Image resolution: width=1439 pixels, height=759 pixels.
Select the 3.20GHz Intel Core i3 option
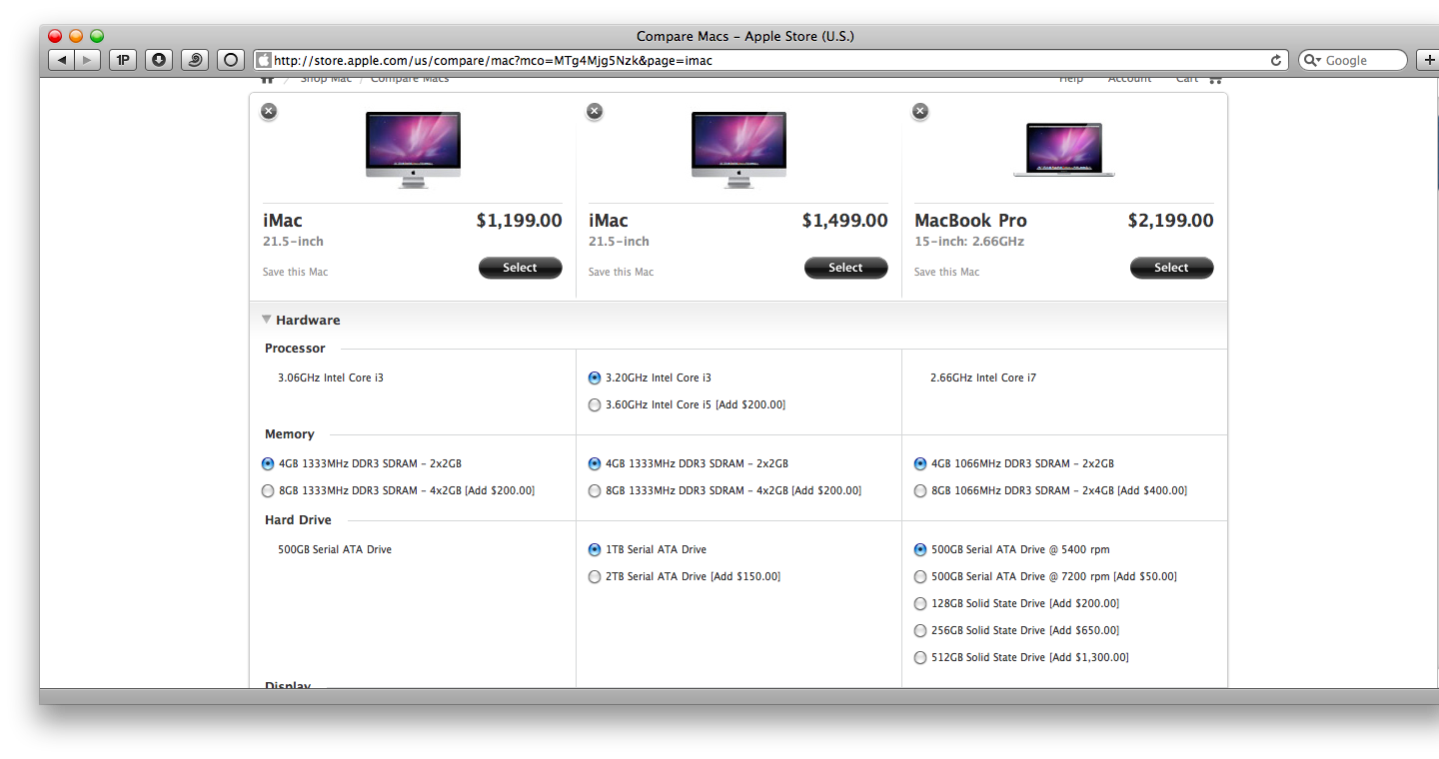tap(595, 378)
